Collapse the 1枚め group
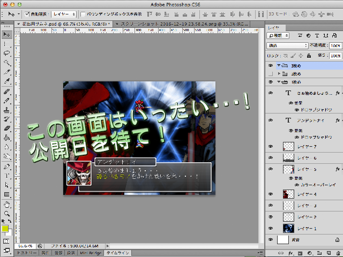This screenshot has width=343, height=257. 279,82
